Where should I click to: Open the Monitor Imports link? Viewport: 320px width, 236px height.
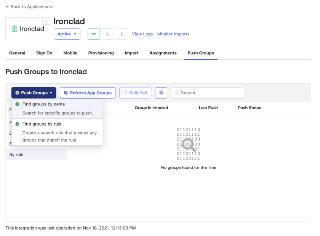[x=173, y=34]
